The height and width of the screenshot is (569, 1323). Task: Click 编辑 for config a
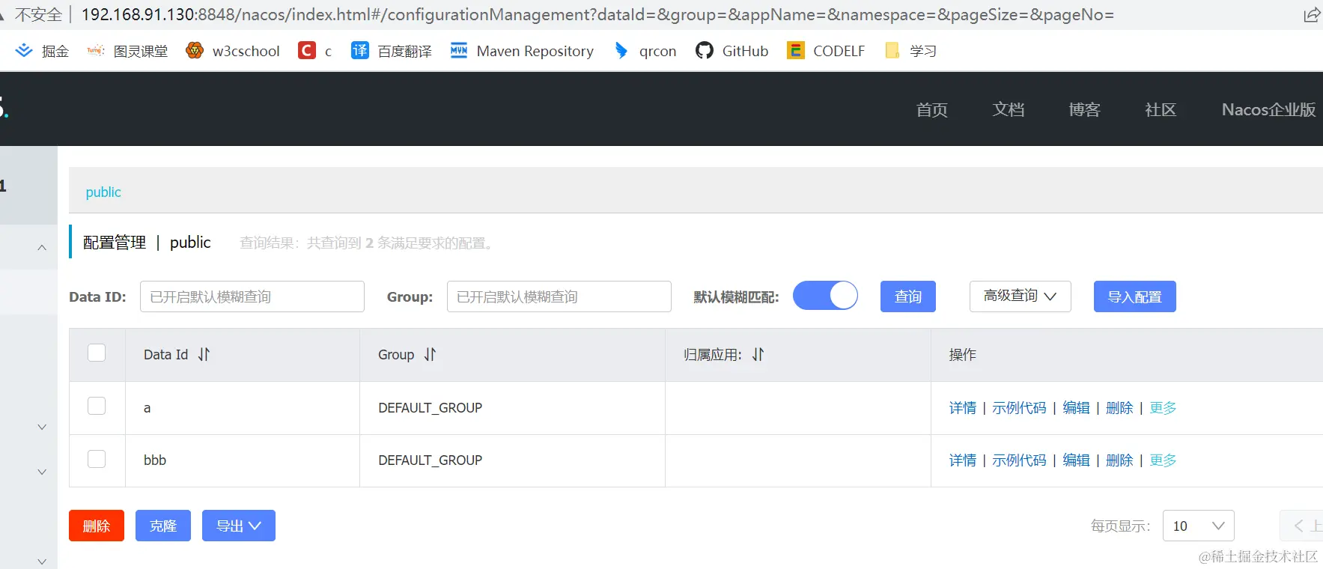click(1077, 408)
